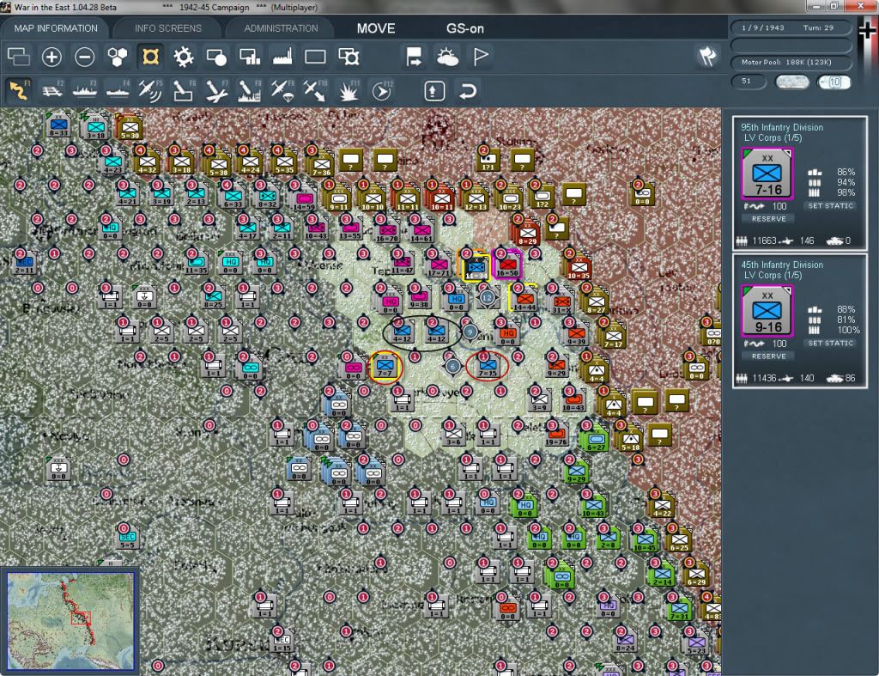
Task: Click the window-with-gear toolbar icon
Action: (349, 57)
